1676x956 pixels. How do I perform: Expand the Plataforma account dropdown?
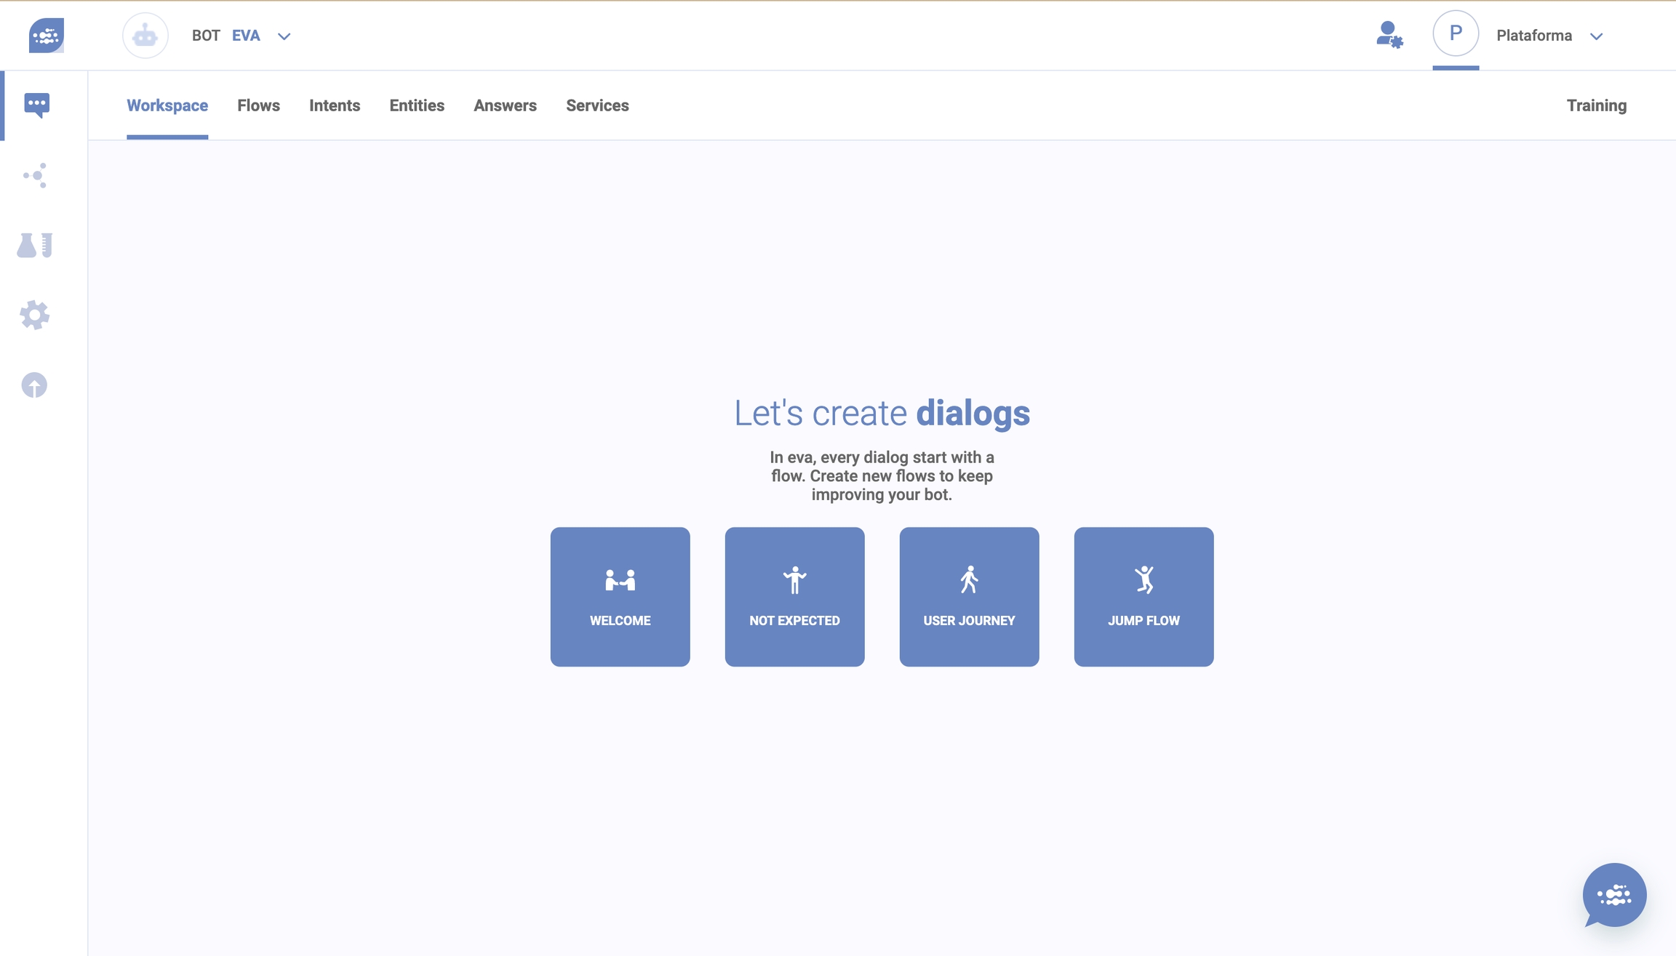click(x=1596, y=36)
